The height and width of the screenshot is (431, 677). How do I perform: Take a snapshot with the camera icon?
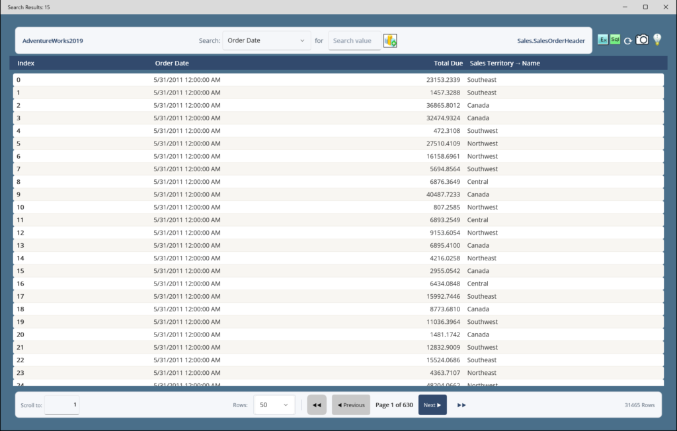[x=642, y=40]
